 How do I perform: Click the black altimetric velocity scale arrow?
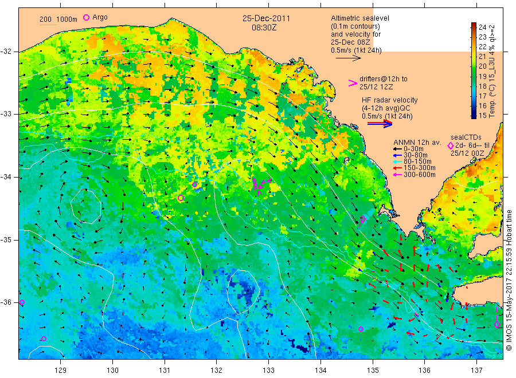click(x=348, y=58)
